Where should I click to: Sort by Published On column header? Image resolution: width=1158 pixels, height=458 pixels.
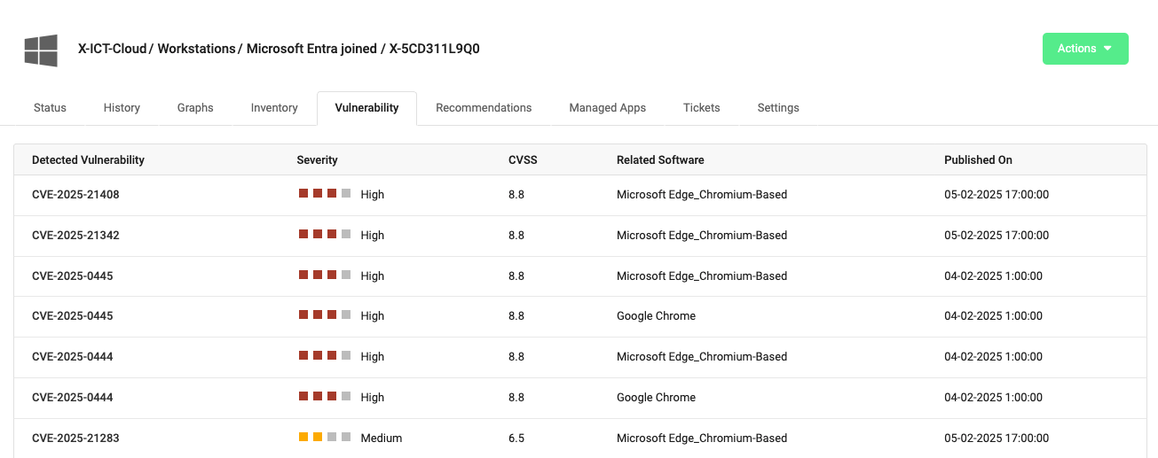(x=978, y=160)
